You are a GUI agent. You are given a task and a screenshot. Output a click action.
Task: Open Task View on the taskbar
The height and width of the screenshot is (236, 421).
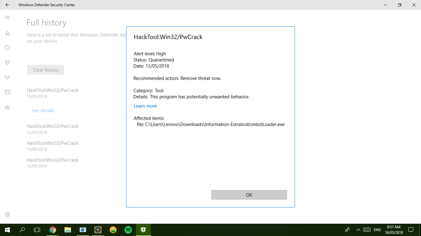tap(37, 230)
